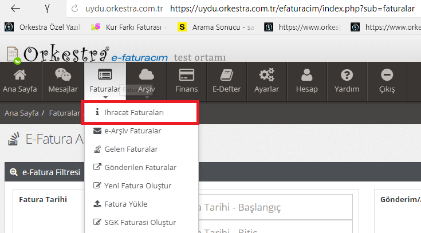Click the browser address bar URL
421x233 pixels.
292,9
